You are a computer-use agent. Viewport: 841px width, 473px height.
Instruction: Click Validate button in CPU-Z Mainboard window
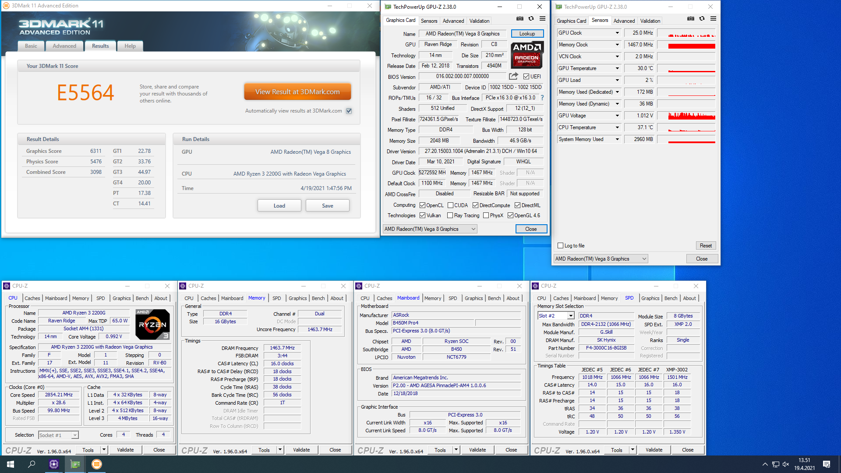coord(477,450)
